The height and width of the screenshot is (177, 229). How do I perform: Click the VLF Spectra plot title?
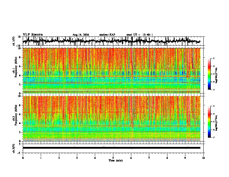click(33, 35)
